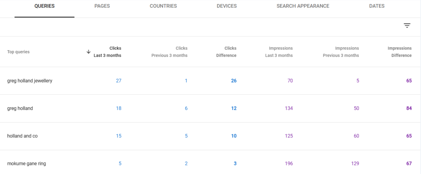This screenshot has width=421, height=174.
Task: Click the sort arrow beside Clicks
Action: tap(89, 52)
